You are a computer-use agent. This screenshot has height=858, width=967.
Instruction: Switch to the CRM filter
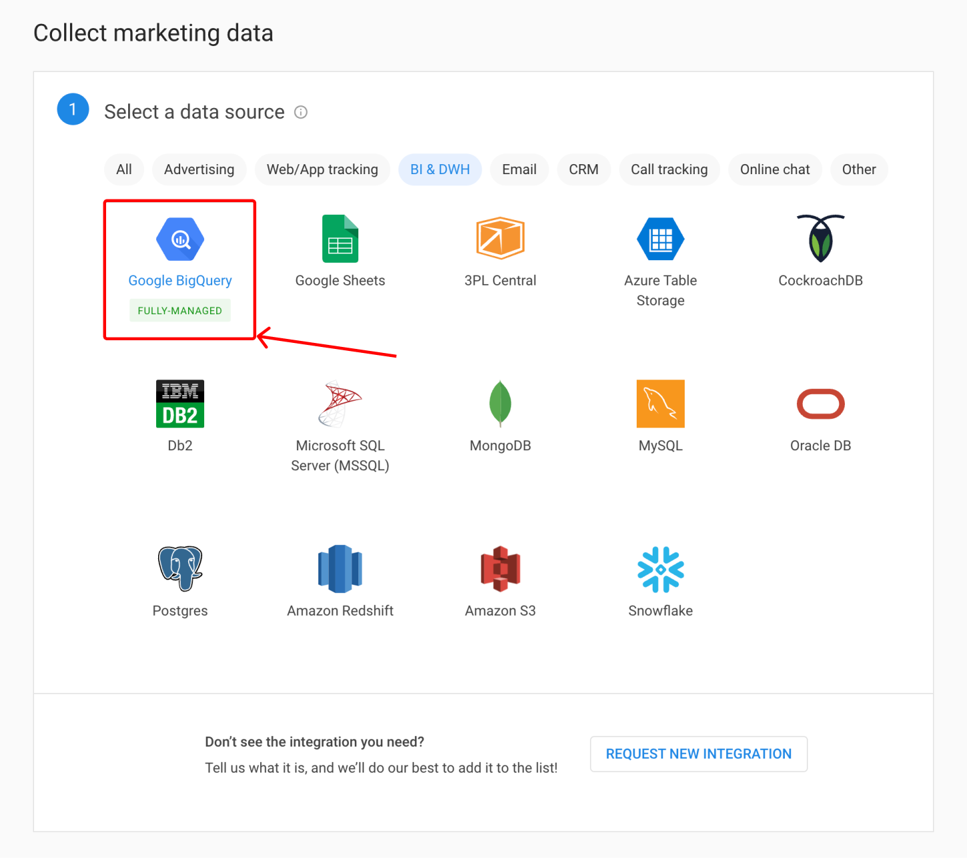point(584,169)
